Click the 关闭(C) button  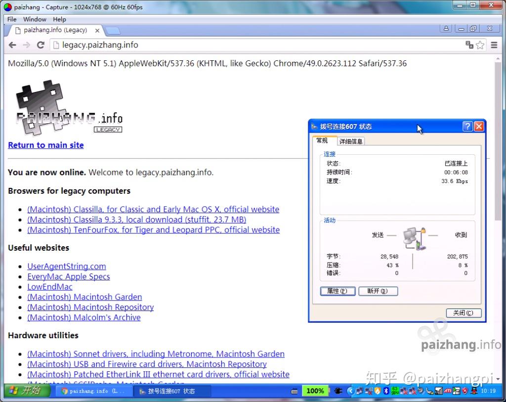pos(464,313)
